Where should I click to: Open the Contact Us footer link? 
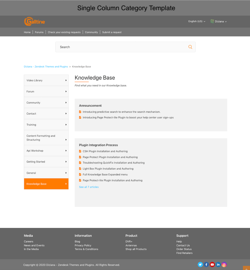pos(183,245)
